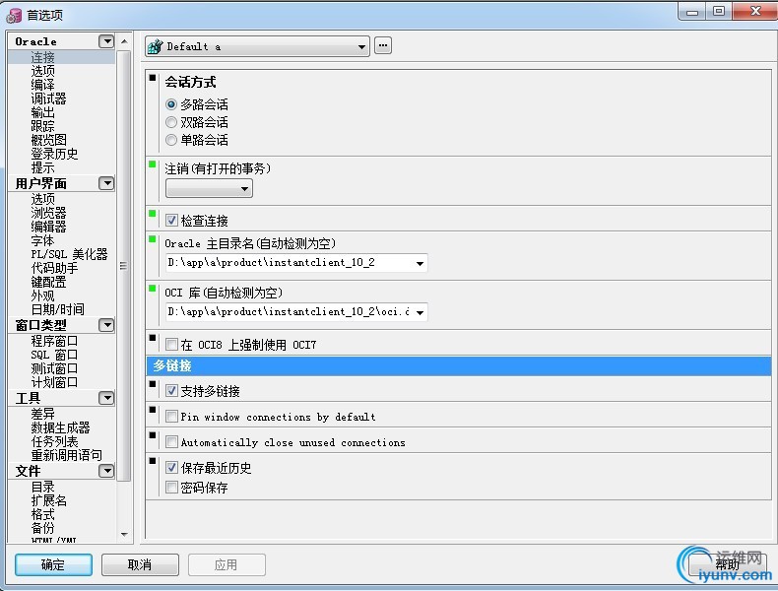Screen dimensions: 778x591
Task: Click black marker beside 保存最近历史
Action: click(153, 461)
